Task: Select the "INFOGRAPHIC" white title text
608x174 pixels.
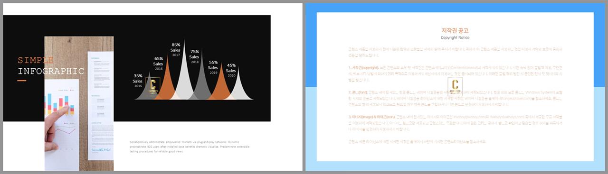Action: pyautogui.click(x=51, y=72)
